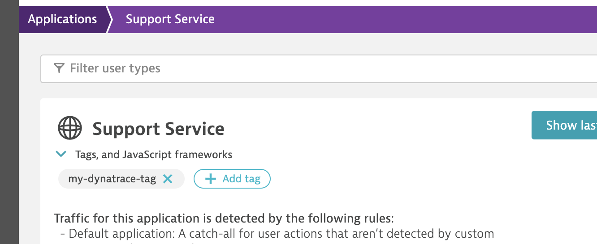Click blank space right of Add tag
Screen dimensions: 597x244
tap(381, 179)
